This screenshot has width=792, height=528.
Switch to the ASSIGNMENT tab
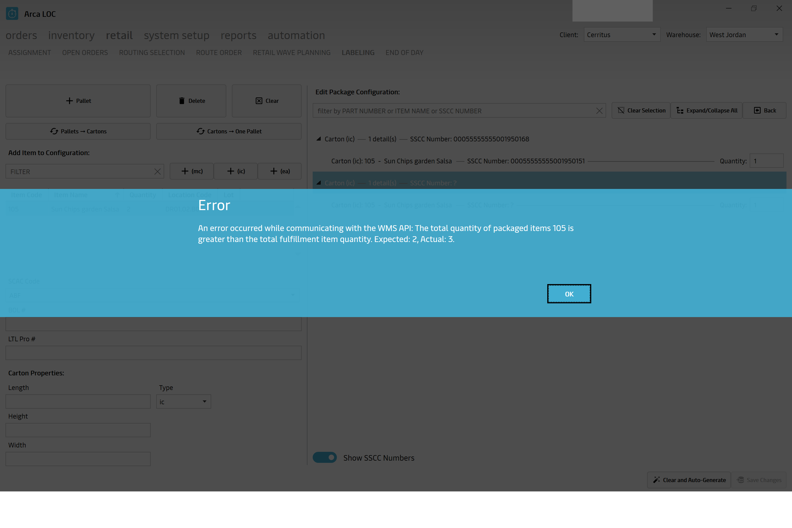[x=30, y=53]
